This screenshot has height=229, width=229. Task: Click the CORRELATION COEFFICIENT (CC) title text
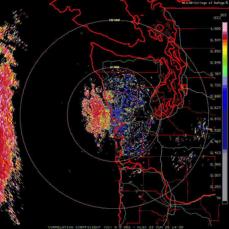click(x=80, y=227)
